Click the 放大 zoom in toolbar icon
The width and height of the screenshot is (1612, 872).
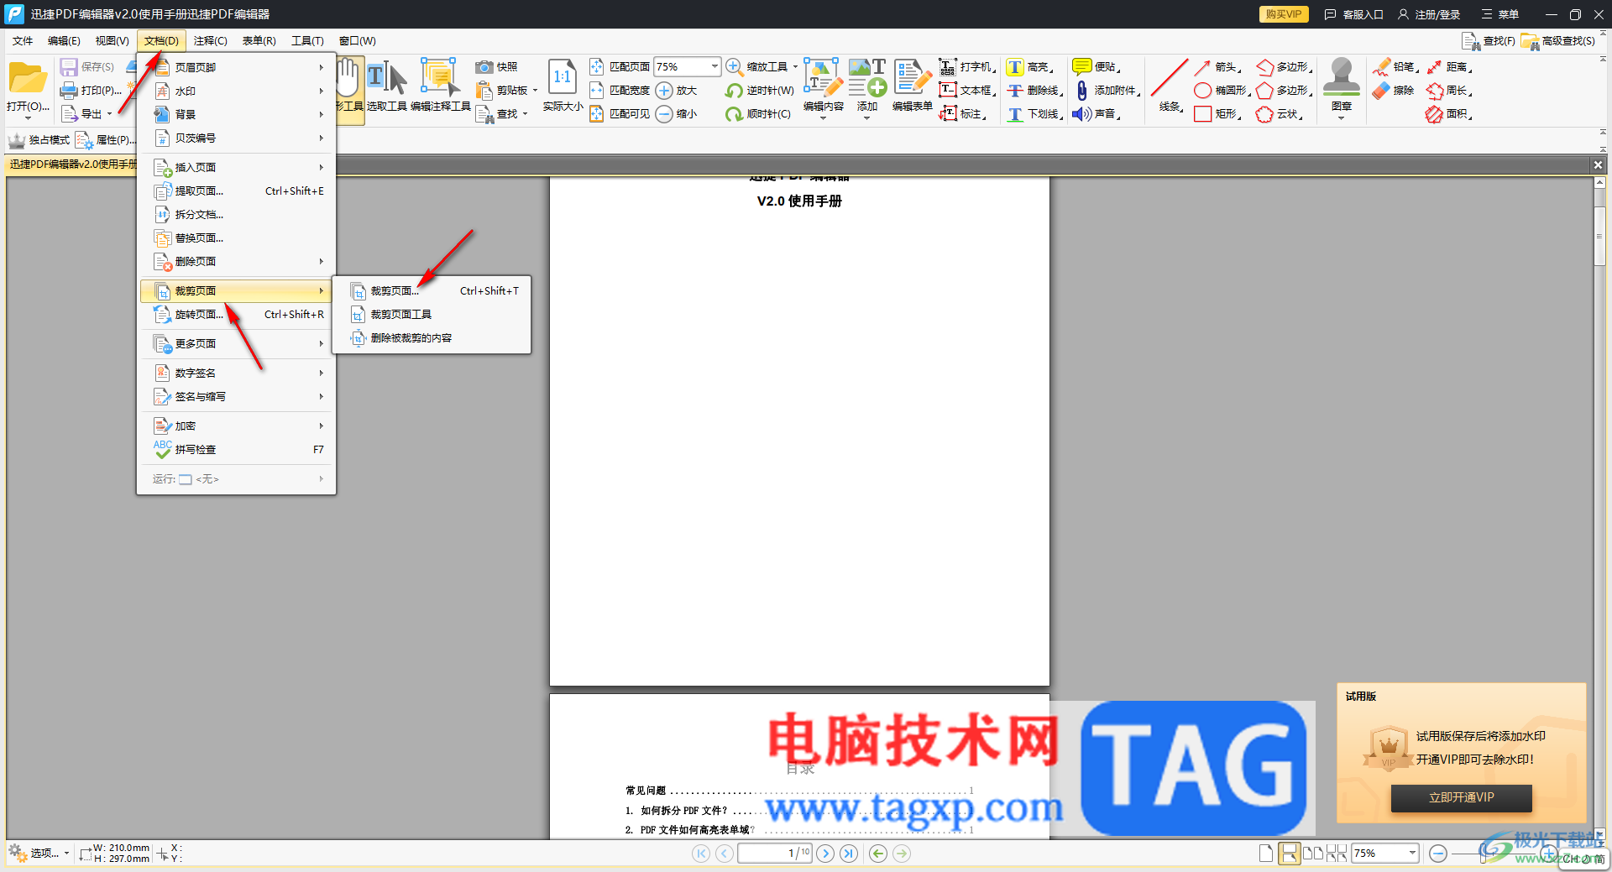click(x=664, y=91)
